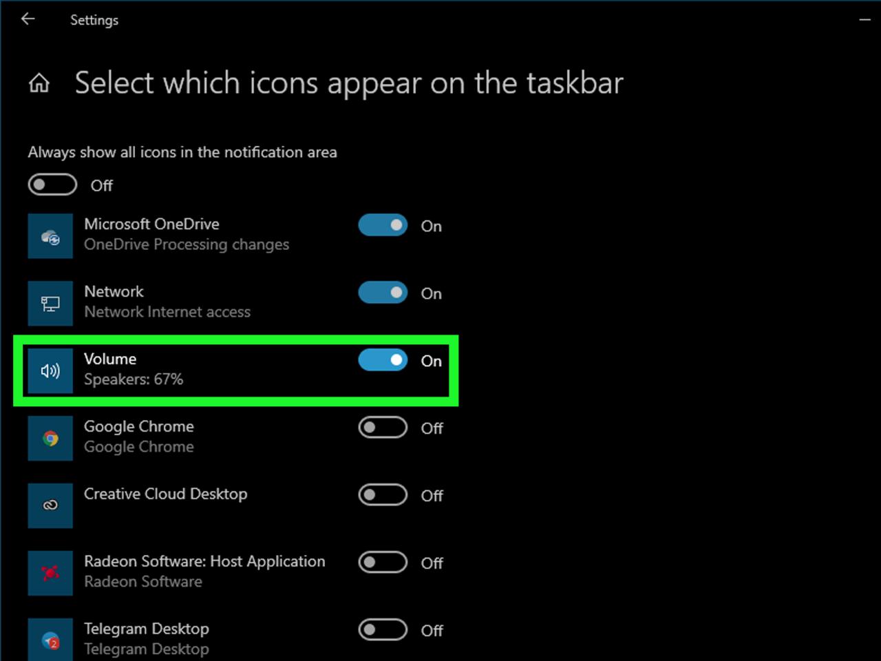The width and height of the screenshot is (881, 661).
Task: Enable the Telegram Desktop toggle
Action: coord(383,630)
